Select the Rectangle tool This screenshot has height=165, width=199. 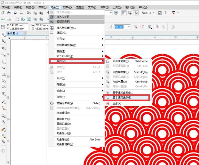pos(3,74)
